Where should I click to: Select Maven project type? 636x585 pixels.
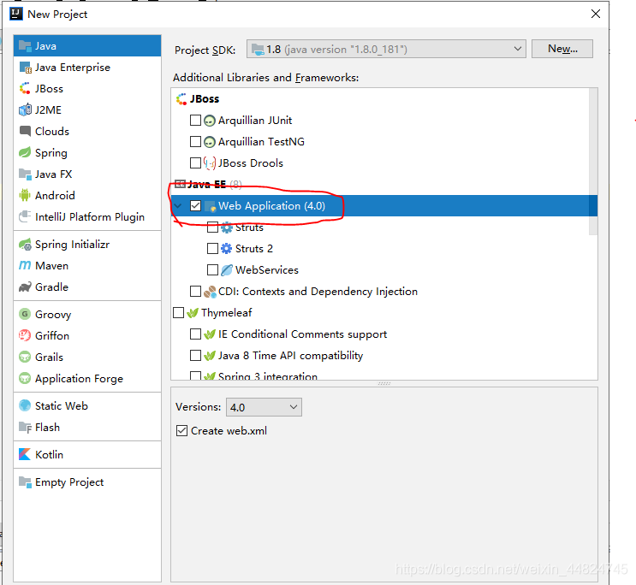[x=87, y=265]
